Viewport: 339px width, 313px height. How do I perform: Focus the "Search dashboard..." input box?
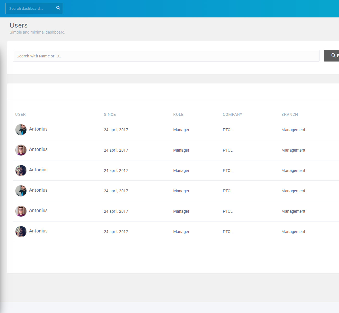30,8
